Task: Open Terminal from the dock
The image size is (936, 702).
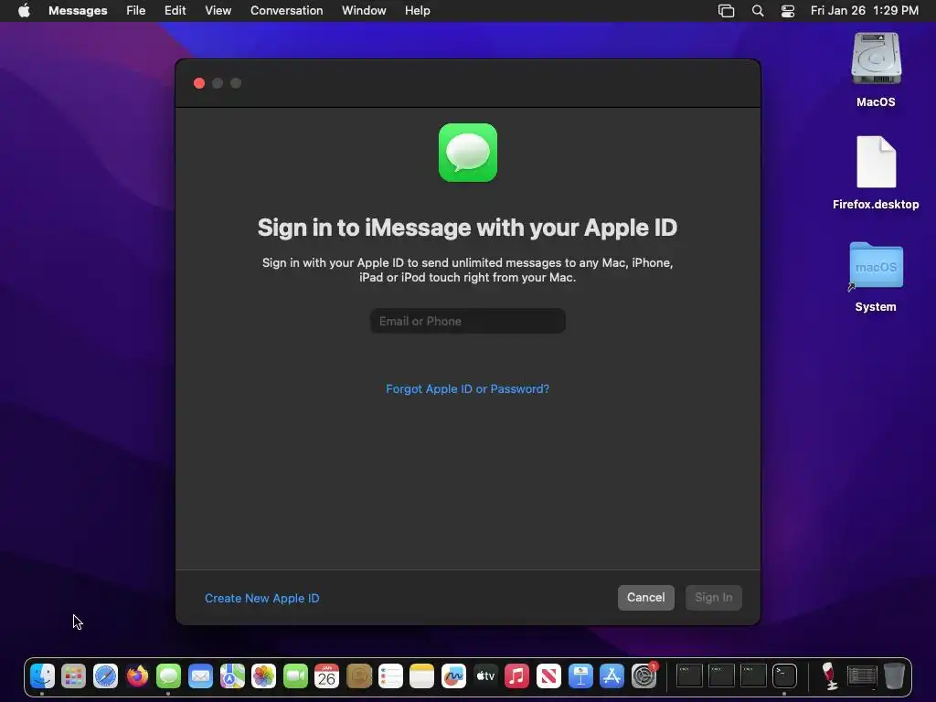Action: (784, 676)
